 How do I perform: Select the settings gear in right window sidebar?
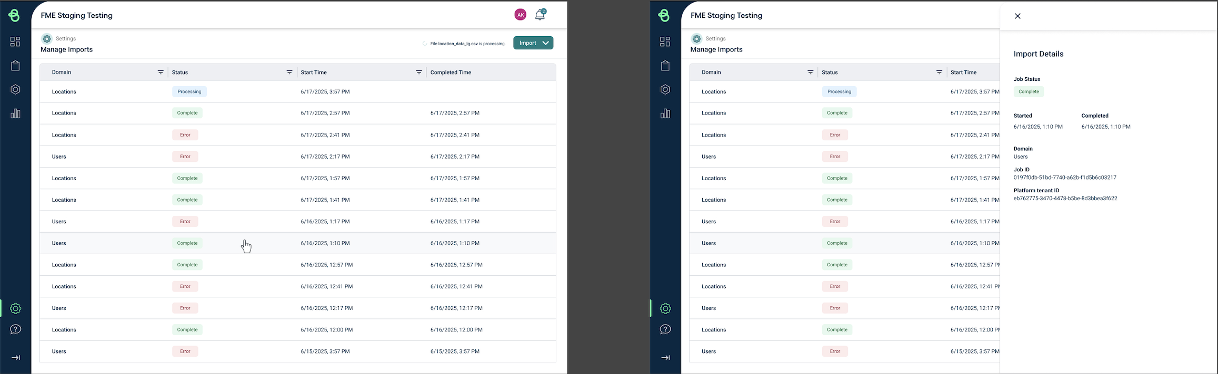pyautogui.click(x=665, y=308)
